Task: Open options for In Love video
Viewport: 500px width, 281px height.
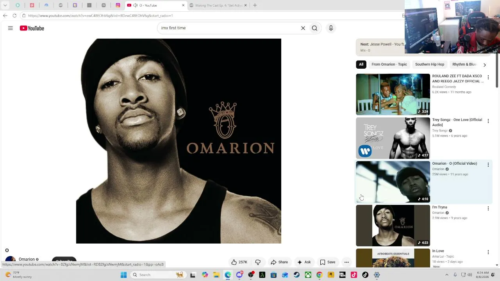Action: pyautogui.click(x=488, y=253)
